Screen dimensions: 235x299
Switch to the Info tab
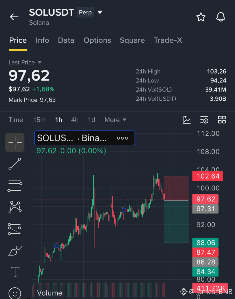[x=43, y=40]
